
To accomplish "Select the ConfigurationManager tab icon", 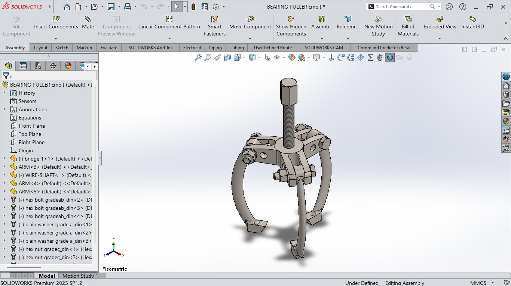I will (38, 66).
